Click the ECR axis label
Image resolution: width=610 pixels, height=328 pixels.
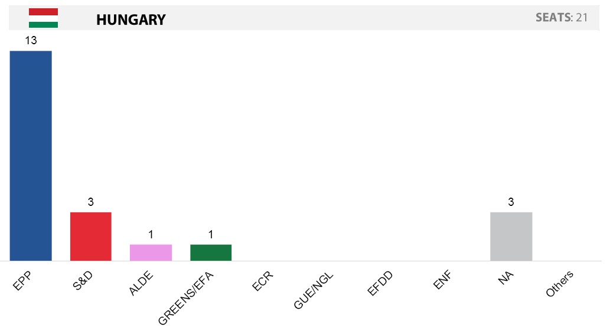[x=263, y=281]
